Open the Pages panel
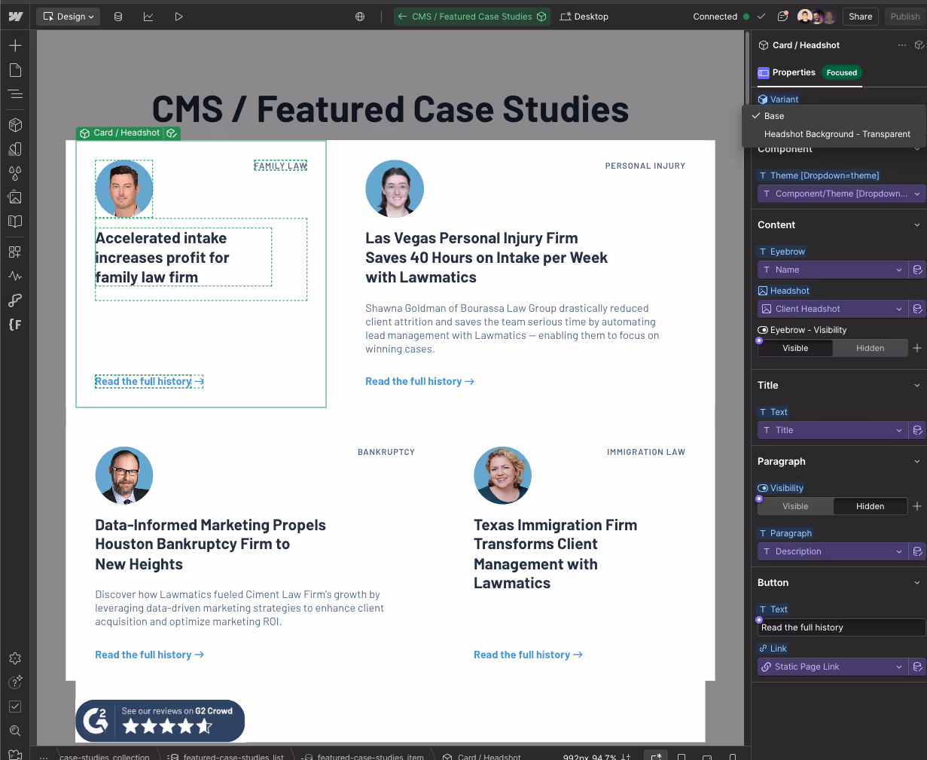Image resolution: width=927 pixels, height=760 pixels. [x=15, y=70]
